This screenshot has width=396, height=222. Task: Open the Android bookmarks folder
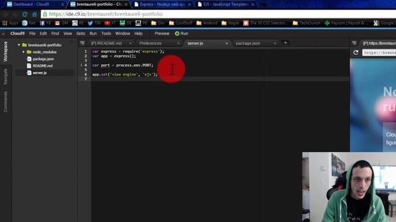(207, 23)
